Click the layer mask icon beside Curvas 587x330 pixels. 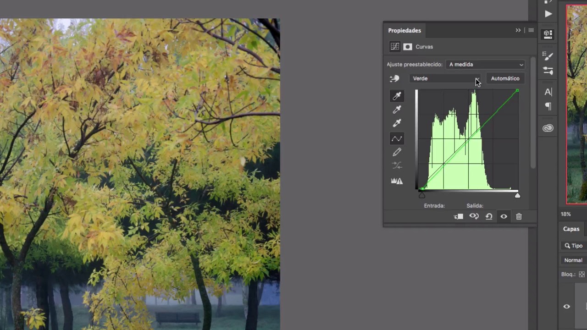coord(407,47)
